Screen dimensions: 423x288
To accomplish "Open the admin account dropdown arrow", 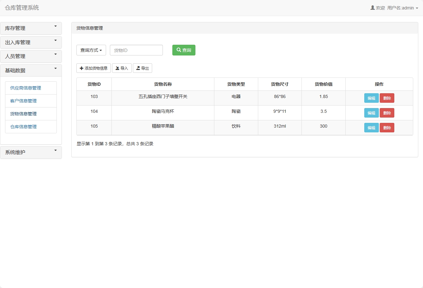I will point(417,8).
